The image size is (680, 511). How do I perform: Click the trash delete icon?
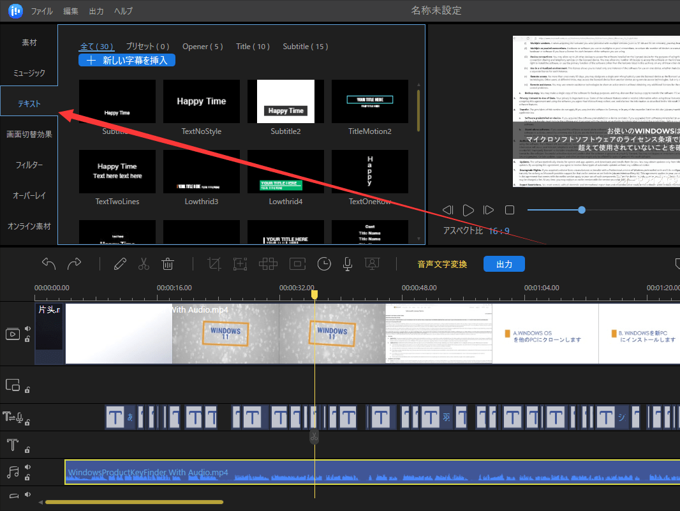pyautogui.click(x=168, y=263)
